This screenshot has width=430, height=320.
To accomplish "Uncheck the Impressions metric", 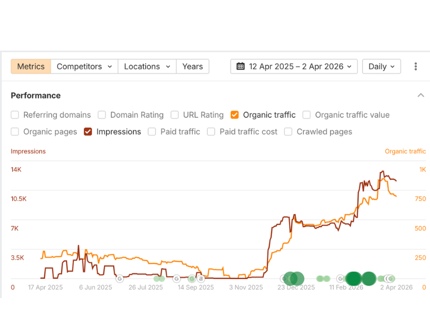I will (x=88, y=132).
